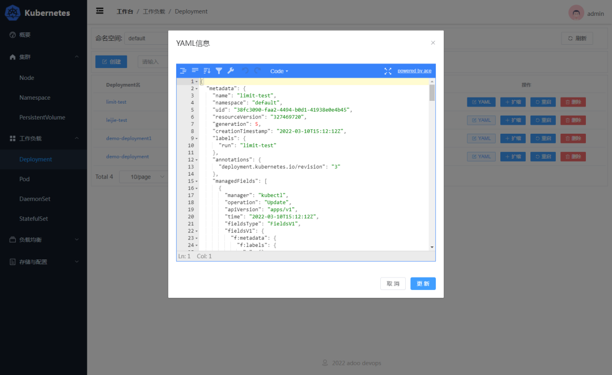The image size is (612, 375).
Task: Fold the labels block on line 9
Action: pos(197,138)
